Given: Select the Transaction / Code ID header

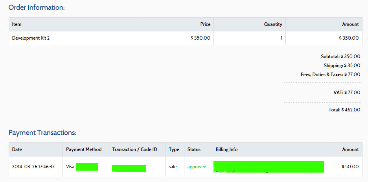Looking at the screenshot, I should 134,149.
